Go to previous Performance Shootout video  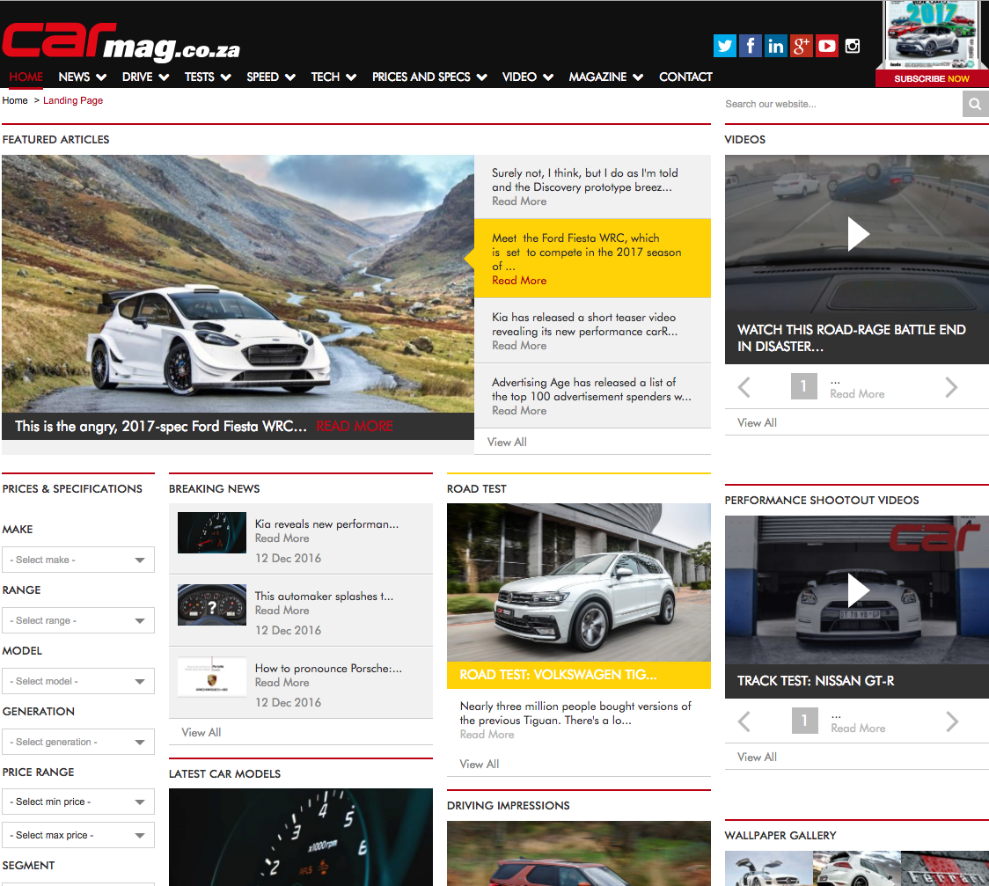click(744, 721)
